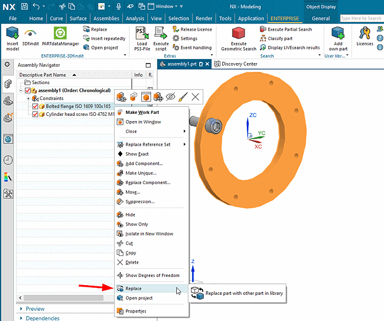Click the X delete icon in the mini toolbar
Image resolution: width=384 pixels, height=321 pixels.
195,97
